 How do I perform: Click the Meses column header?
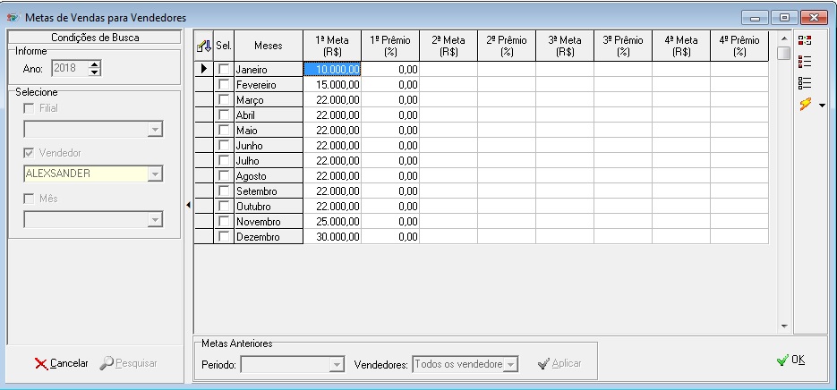point(269,46)
